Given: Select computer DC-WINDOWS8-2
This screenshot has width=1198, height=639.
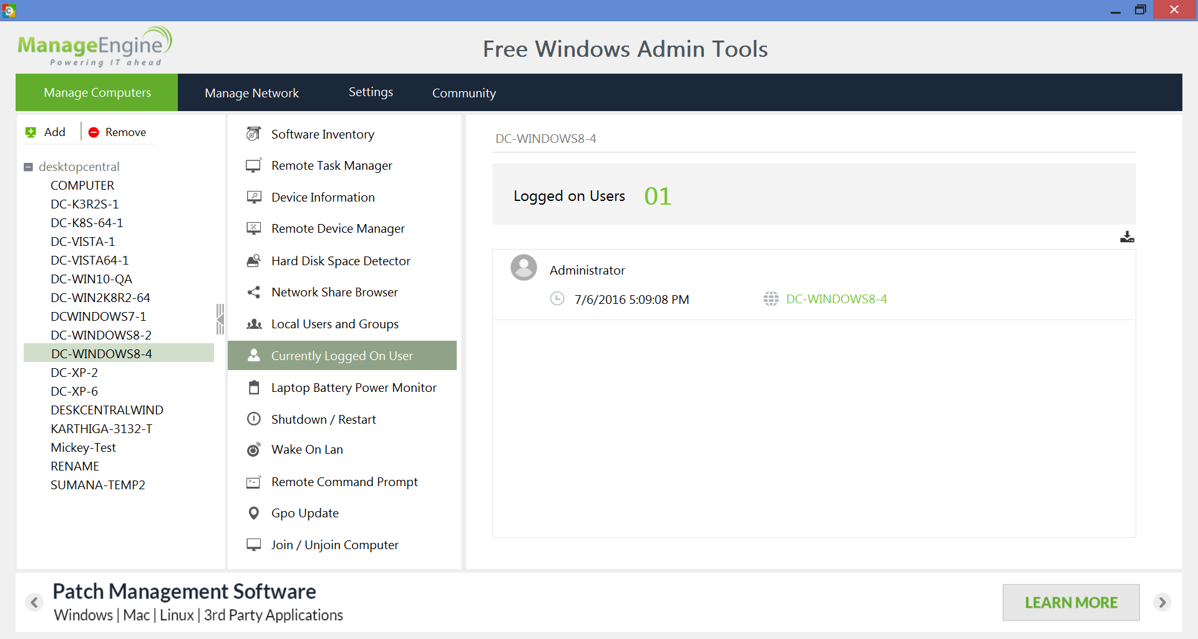Looking at the screenshot, I should [x=101, y=335].
